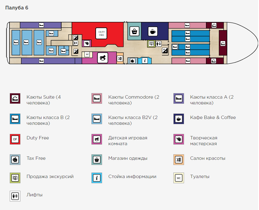Click the excursion sales icon on deck plan
The width and height of the screenshot is (259, 210).
point(151,44)
